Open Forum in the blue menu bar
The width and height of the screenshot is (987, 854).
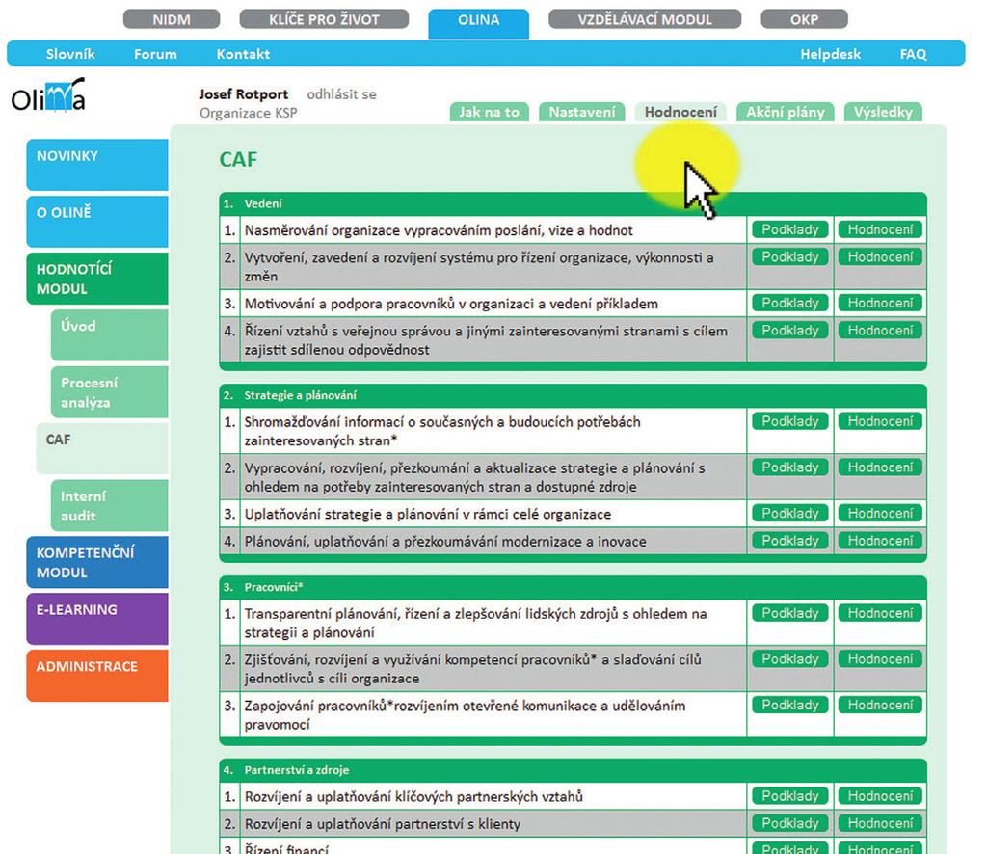pos(155,54)
